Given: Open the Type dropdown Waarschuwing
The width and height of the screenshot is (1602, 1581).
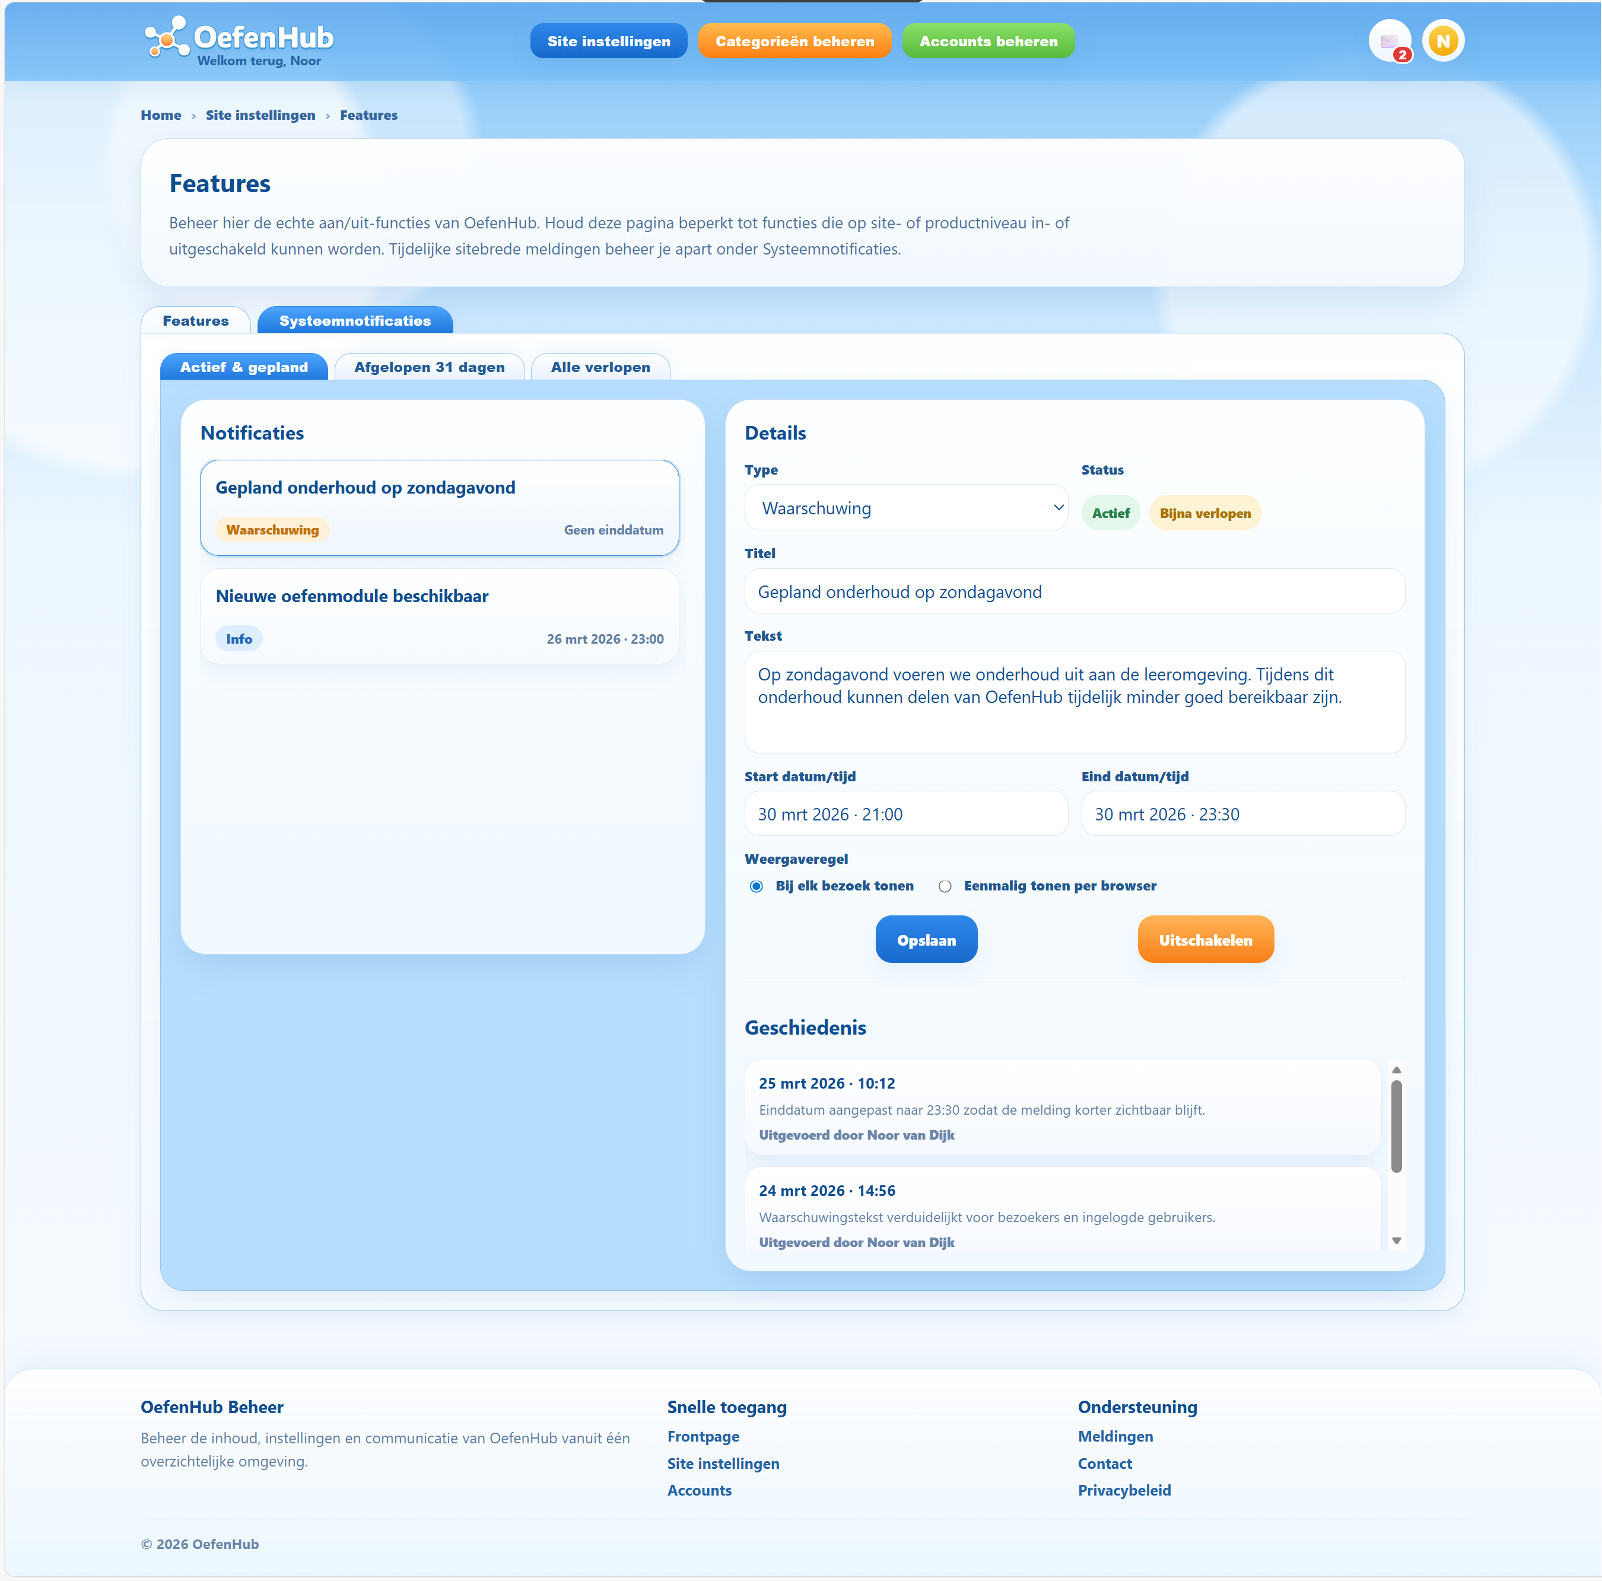Looking at the screenshot, I should 906,507.
